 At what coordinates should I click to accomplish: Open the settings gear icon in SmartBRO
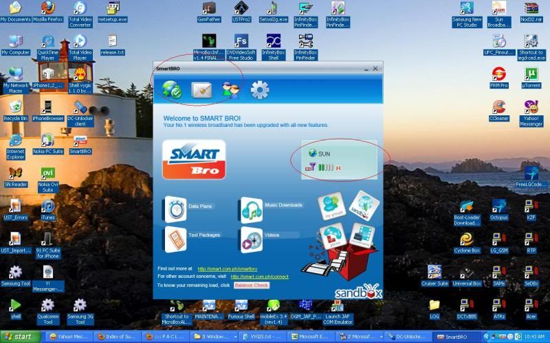(x=260, y=90)
